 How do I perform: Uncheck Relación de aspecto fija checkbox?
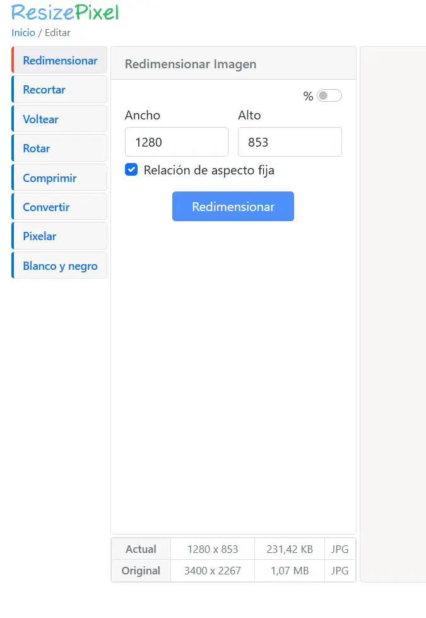pyautogui.click(x=131, y=170)
